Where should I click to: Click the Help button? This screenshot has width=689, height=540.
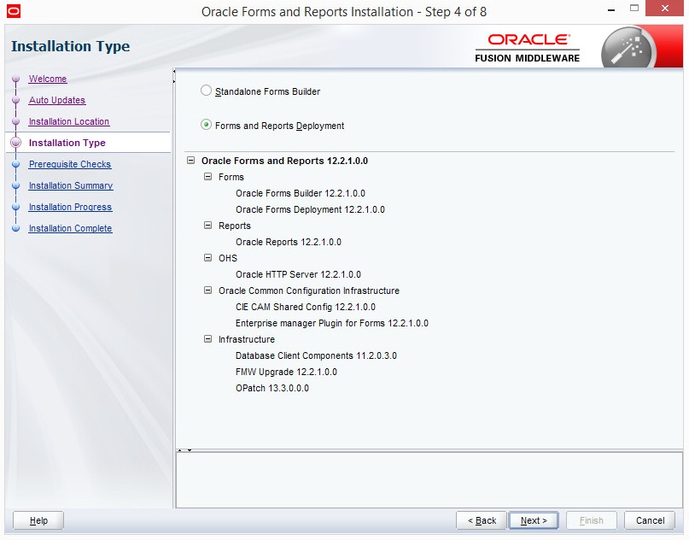click(38, 520)
